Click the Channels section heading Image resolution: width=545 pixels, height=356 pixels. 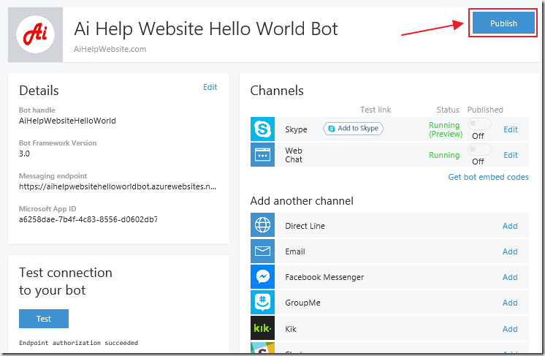click(277, 91)
